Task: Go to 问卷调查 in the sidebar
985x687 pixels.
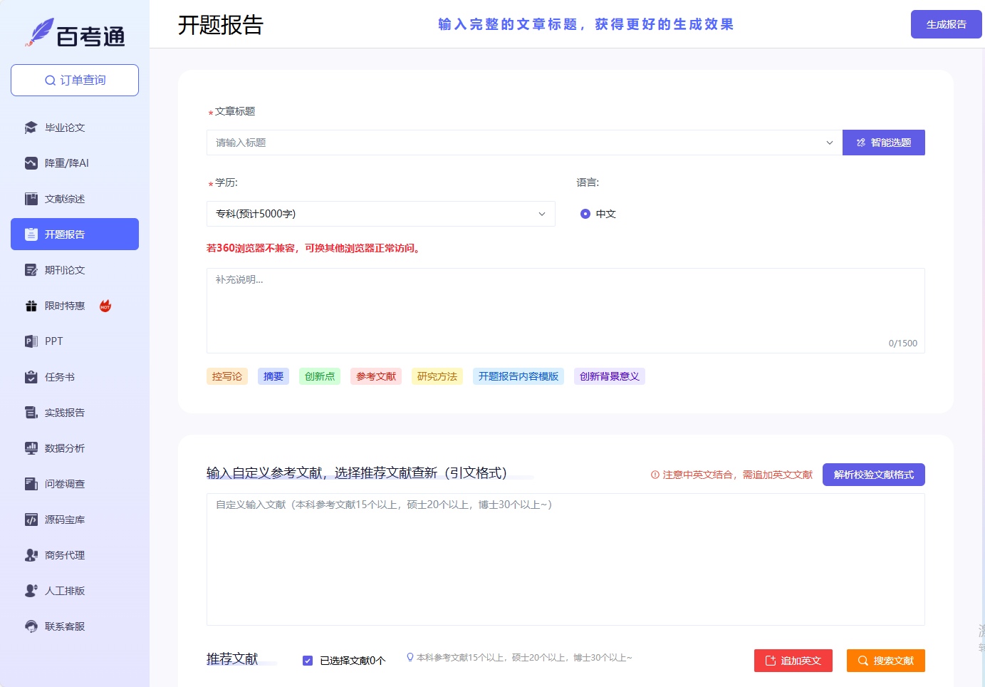Action: point(65,484)
